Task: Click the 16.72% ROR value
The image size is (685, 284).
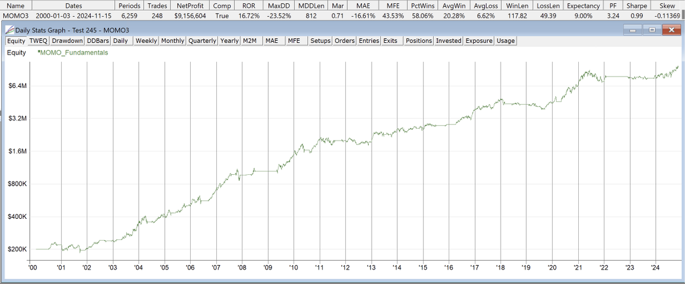Action: (249, 15)
